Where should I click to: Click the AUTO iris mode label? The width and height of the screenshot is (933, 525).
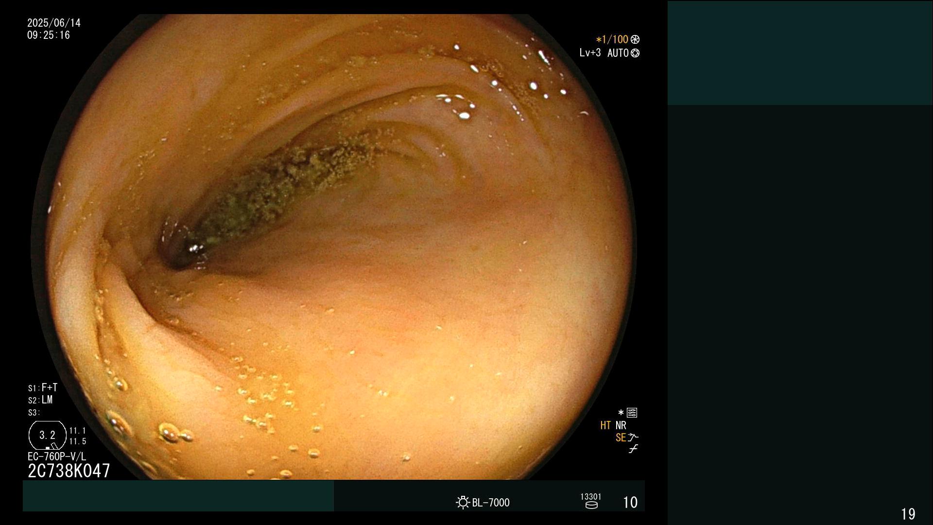click(618, 53)
